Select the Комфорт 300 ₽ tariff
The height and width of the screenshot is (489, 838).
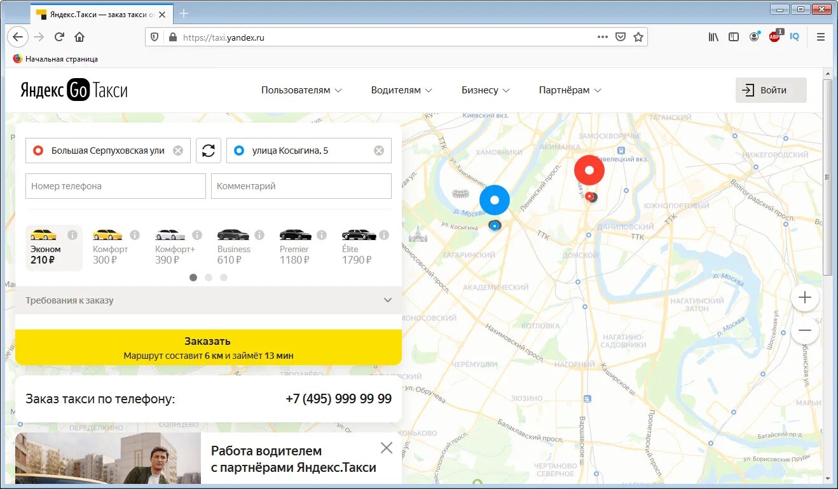[x=116, y=248]
